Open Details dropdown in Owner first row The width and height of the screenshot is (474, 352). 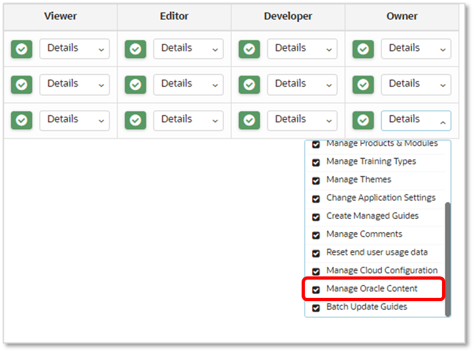(416, 49)
